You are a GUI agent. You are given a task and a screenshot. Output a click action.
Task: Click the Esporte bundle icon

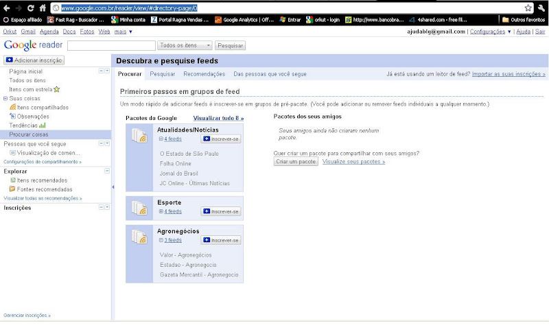click(x=139, y=208)
